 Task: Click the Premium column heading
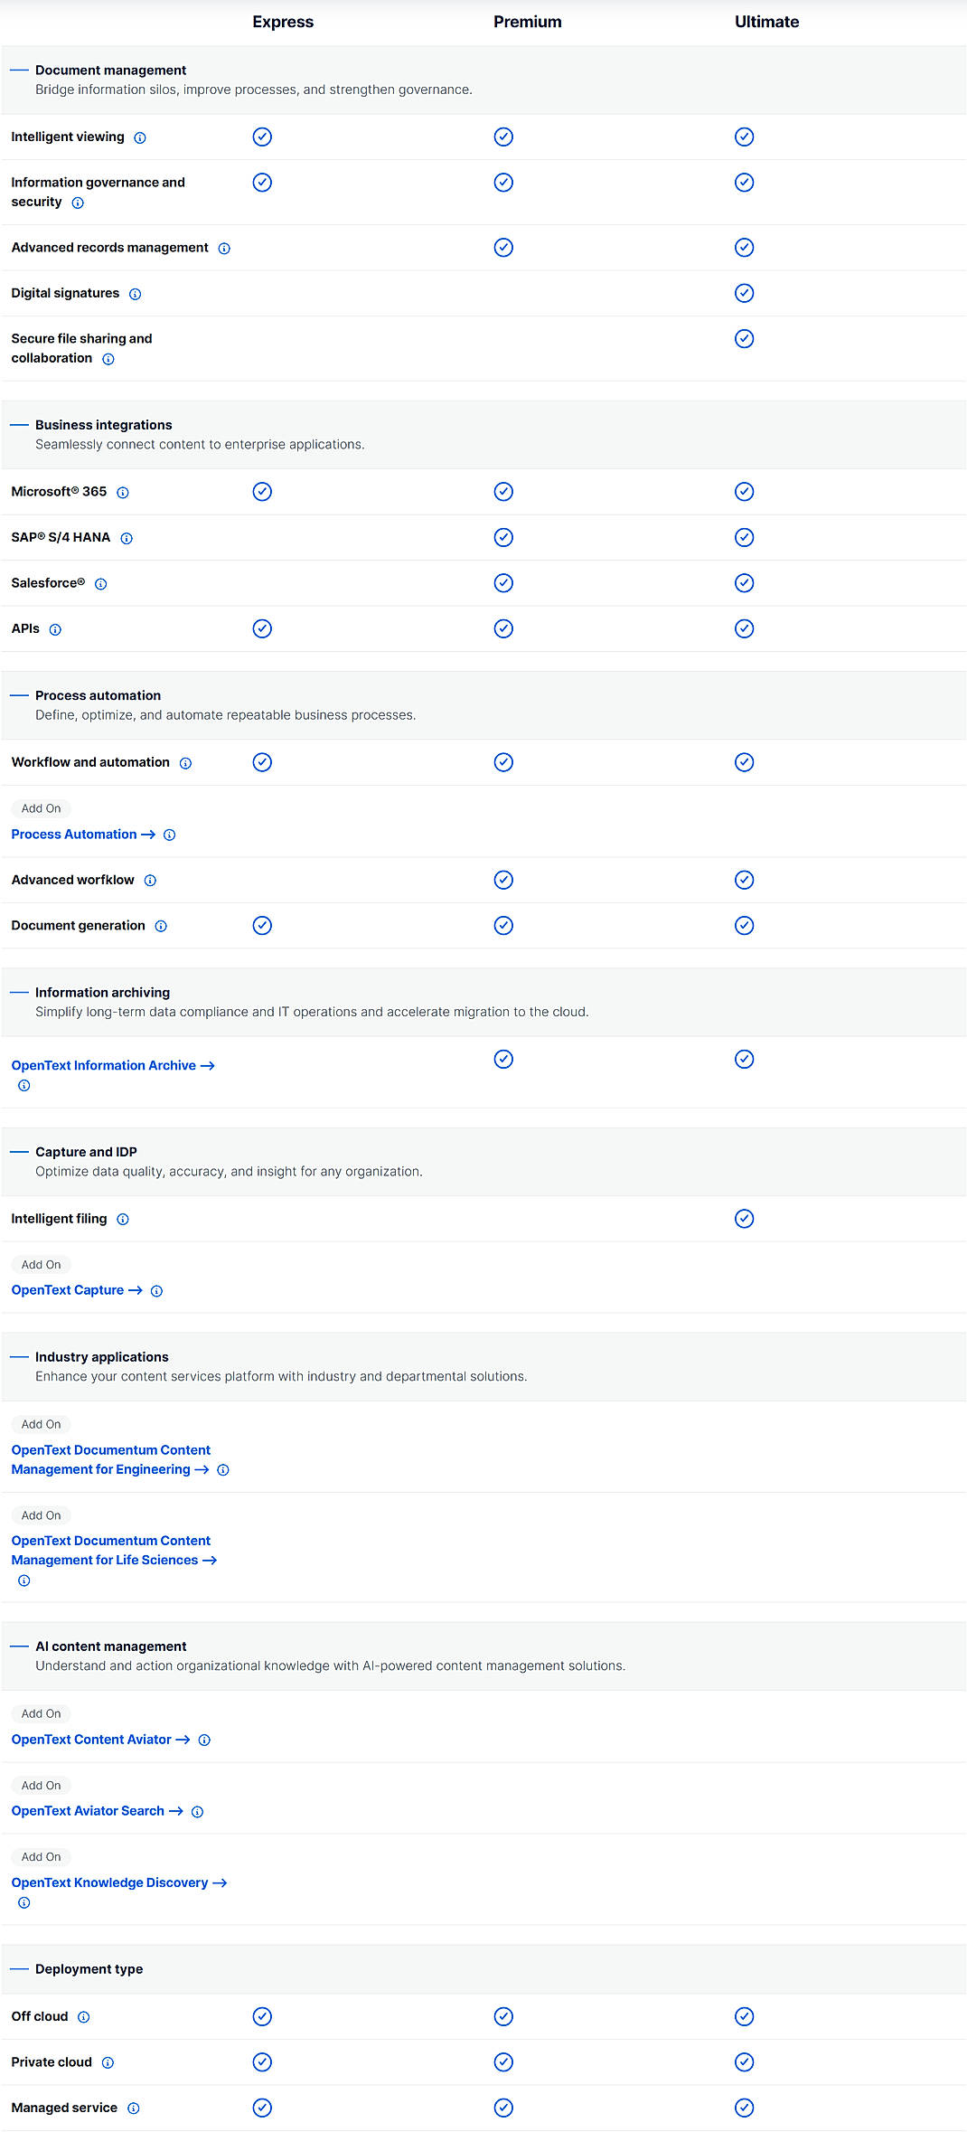click(x=528, y=22)
